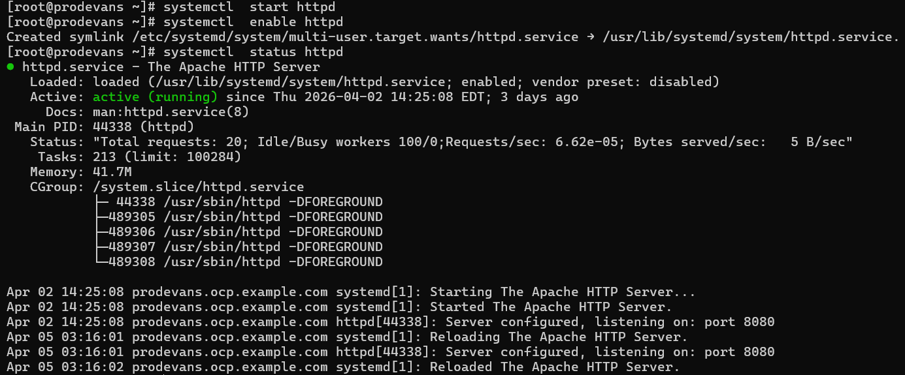
Task: Click process 44338 in the CGroup tree
Action: coord(136,202)
